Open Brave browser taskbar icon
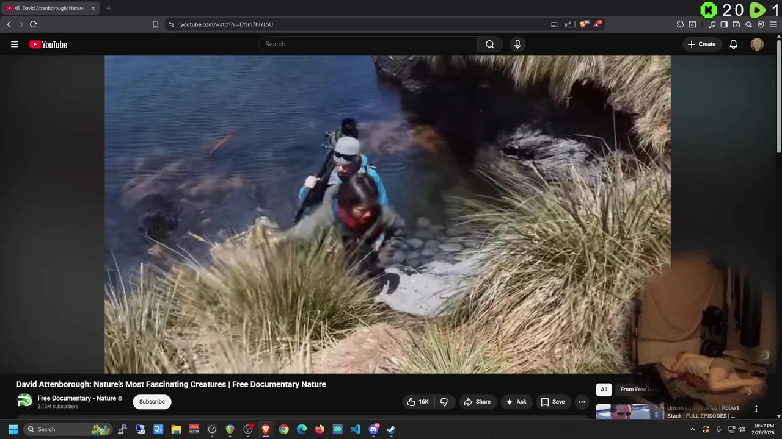This screenshot has width=782, height=439. point(266,429)
